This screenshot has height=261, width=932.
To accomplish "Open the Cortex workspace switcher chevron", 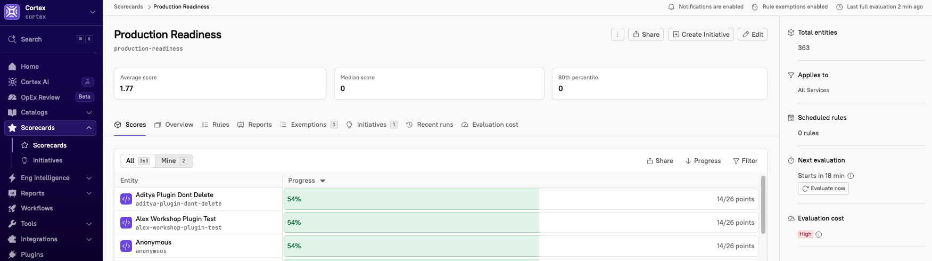I will pyautogui.click(x=93, y=12).
